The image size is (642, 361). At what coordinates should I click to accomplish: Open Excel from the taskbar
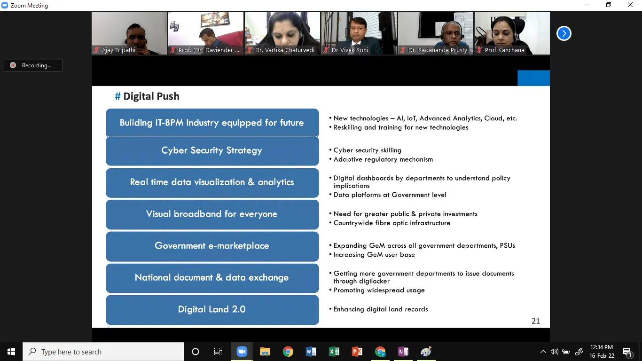[334, 352]
